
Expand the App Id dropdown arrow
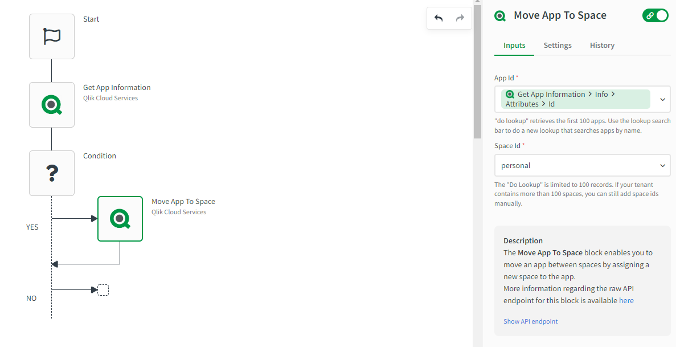point(663,99)
